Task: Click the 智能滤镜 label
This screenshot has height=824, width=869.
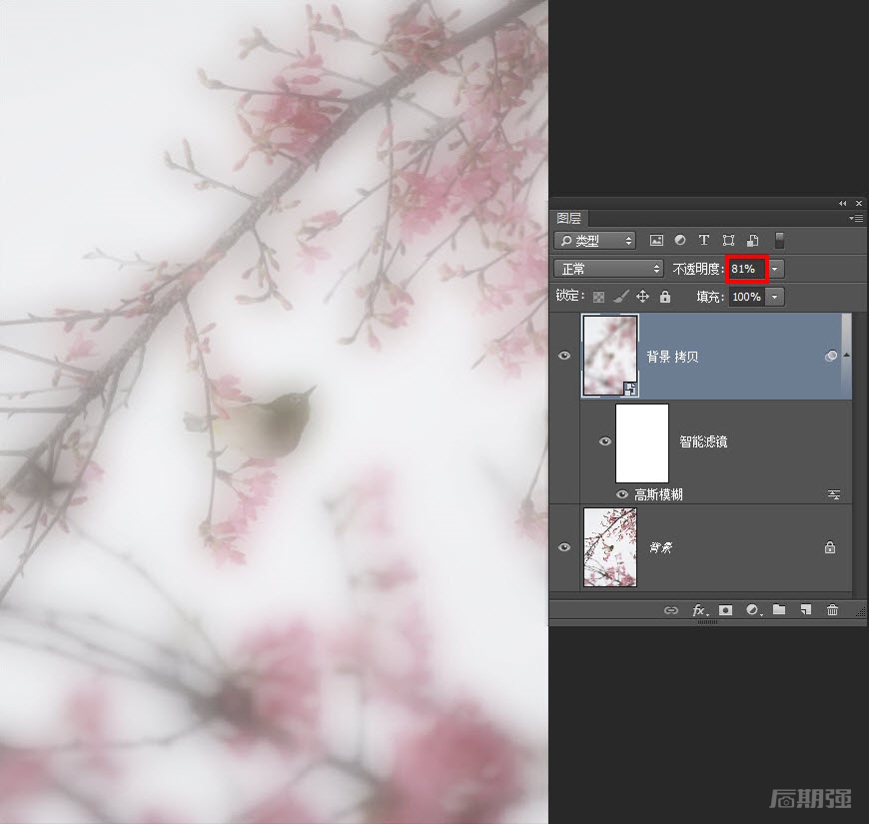Action: pos(703,441)
